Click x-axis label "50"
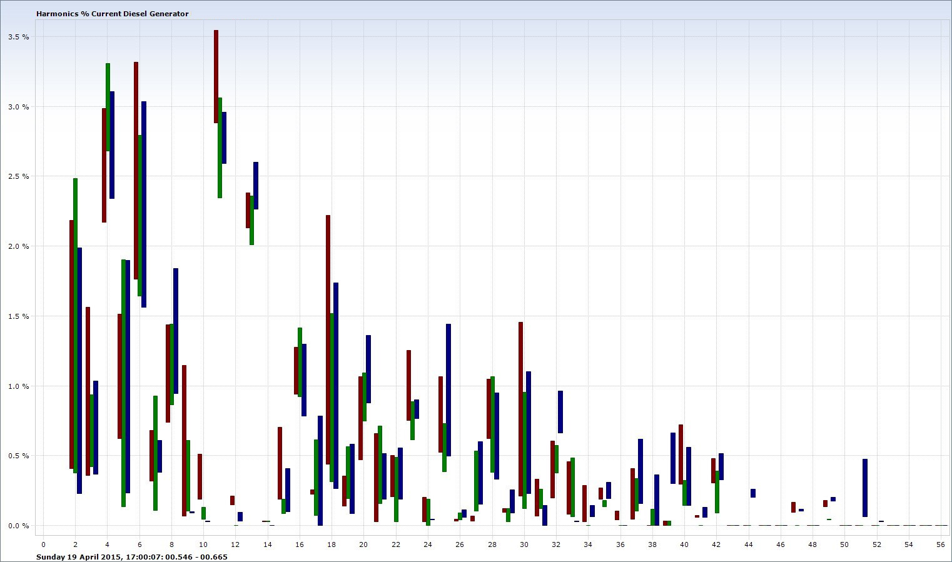The image size is (952, 562). tap(844, 545)
